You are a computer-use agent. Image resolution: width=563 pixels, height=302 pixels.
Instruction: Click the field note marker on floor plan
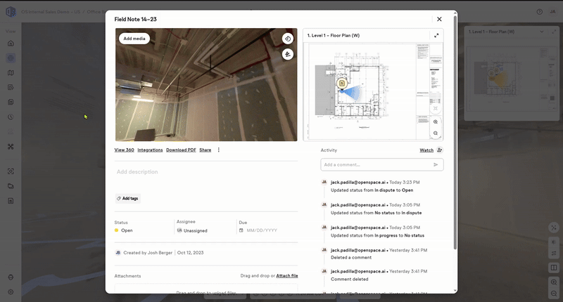(342, 84)
